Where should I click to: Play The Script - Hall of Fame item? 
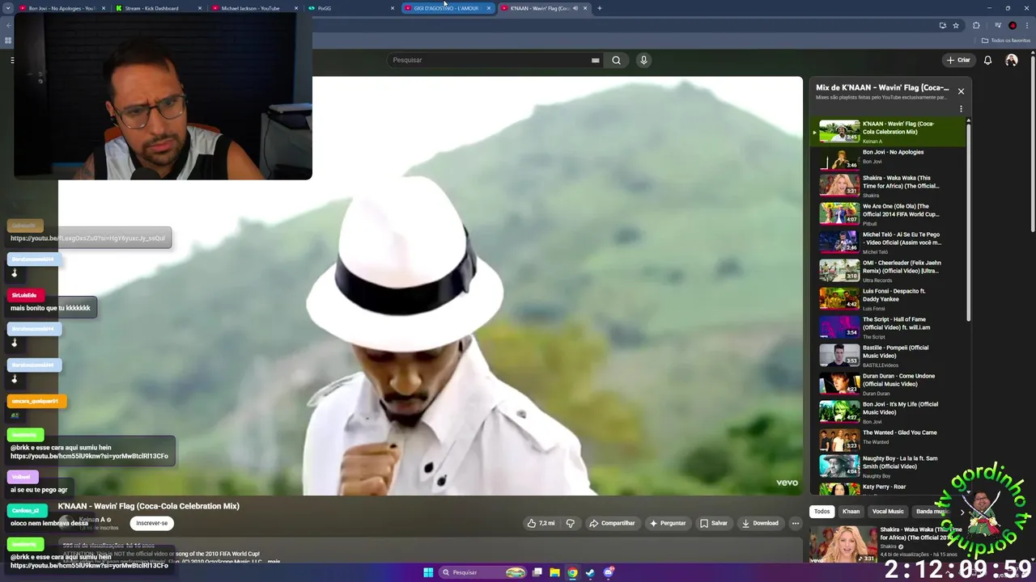coord(886,327)
